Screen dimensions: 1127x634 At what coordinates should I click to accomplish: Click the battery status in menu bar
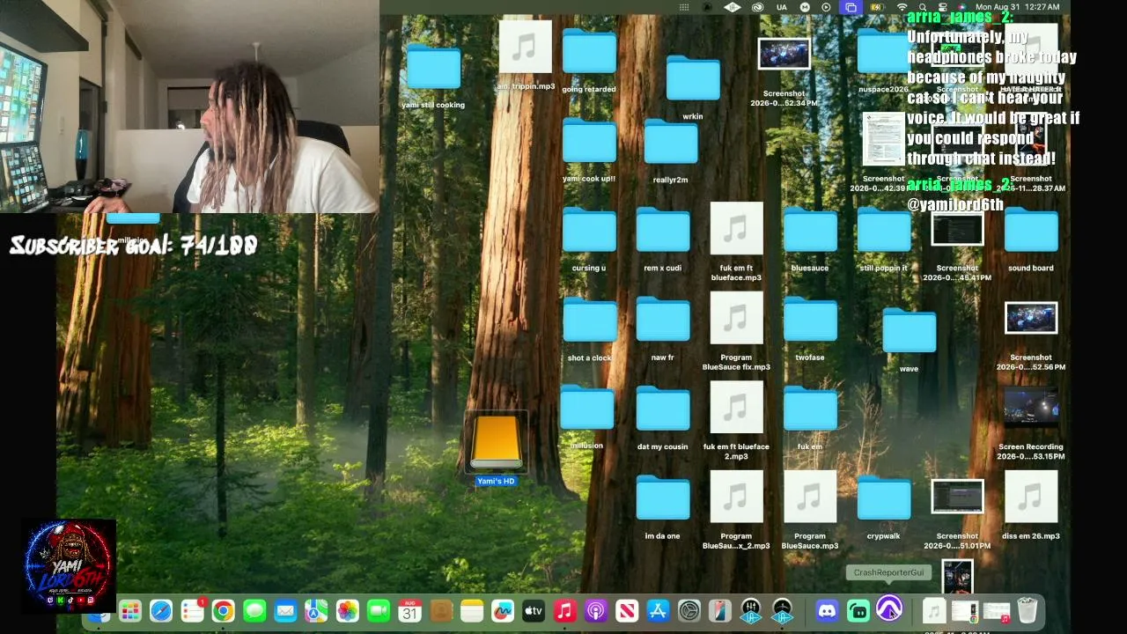(876, 7)
